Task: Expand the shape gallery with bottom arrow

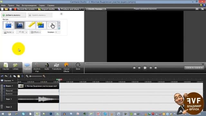Action: (59, 28)
